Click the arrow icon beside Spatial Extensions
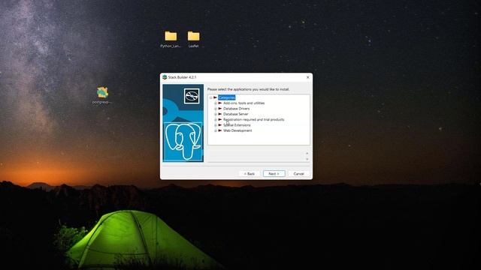The image size is (481, 270). tap(220, 125)
